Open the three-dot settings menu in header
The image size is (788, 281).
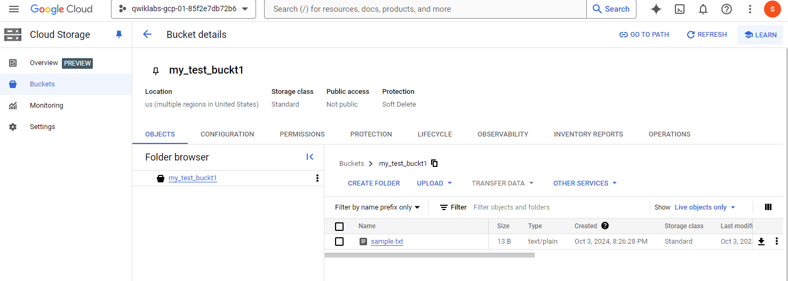pyautogui.click(x=750, y=9)
